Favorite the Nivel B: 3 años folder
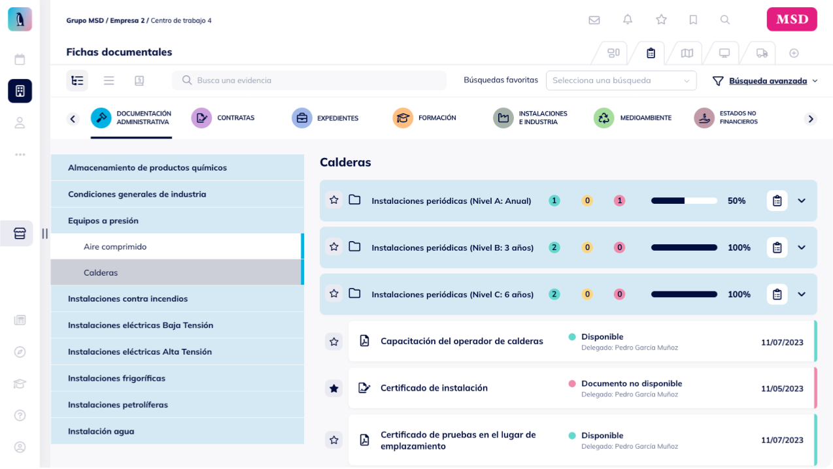The height and width of the screenshot is (469, 833). point(334,247)
